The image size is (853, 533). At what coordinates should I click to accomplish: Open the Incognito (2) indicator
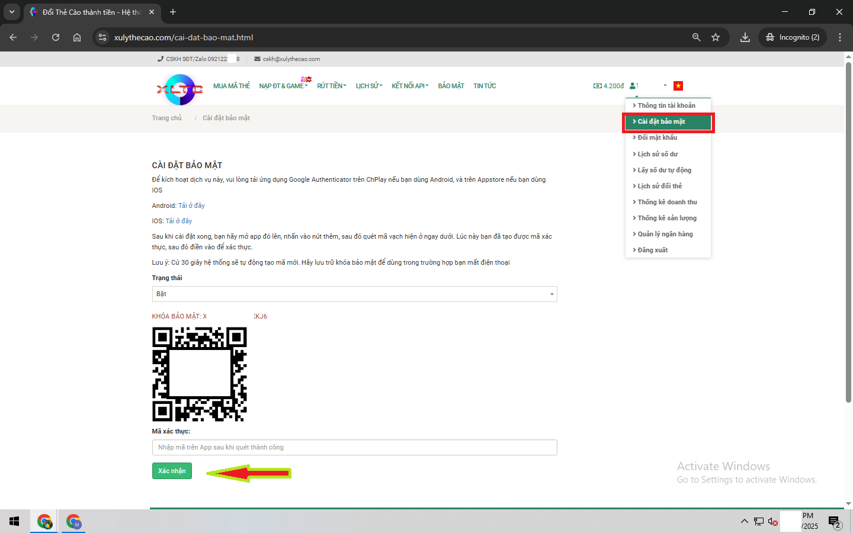click(x=793, y=37)
